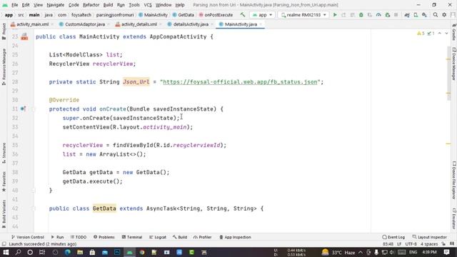Click the MainActivity breadcrumb
457x257 pixels.
153,14
